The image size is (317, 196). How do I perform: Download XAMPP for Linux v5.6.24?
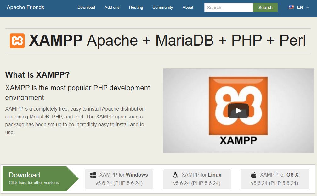pos(197,178)
